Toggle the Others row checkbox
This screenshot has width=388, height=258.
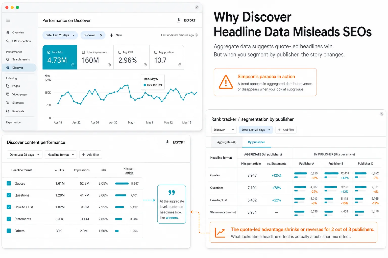click(x=9, y=231)
